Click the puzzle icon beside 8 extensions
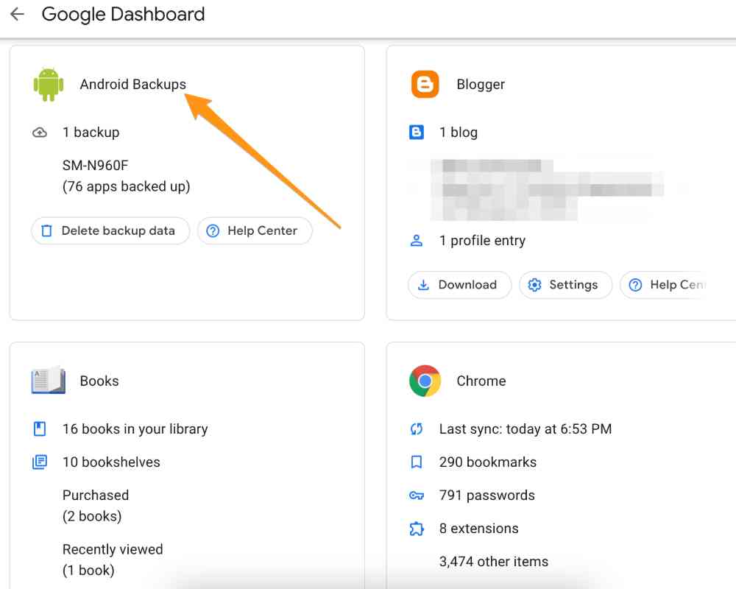Image resolution: width=736 pixels, height=589 pixels. (417, 529)
